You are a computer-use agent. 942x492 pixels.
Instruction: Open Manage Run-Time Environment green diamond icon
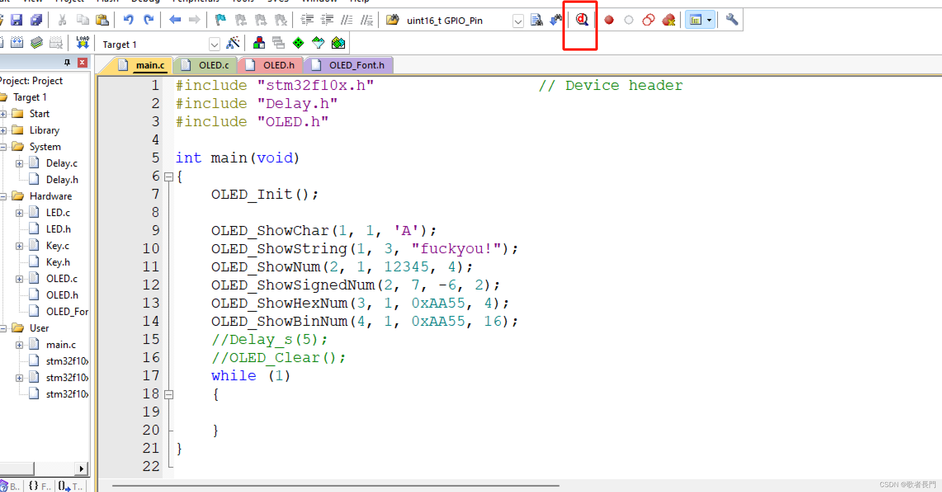[x=298, y=42]
